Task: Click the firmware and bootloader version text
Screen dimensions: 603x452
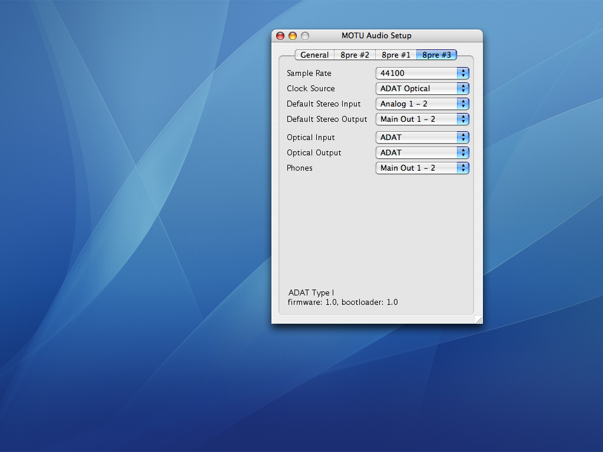Action: 343,303
